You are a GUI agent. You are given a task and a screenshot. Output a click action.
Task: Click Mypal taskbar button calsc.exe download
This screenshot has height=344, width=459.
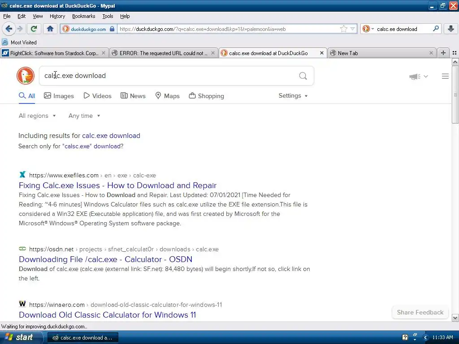click(x=82, y=338)
